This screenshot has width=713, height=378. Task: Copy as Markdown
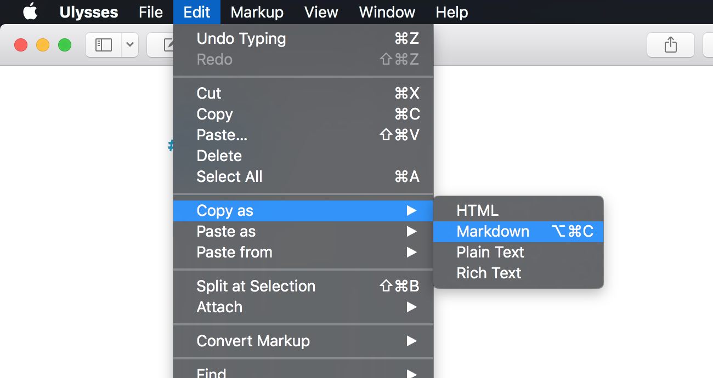tap(518, 232)
